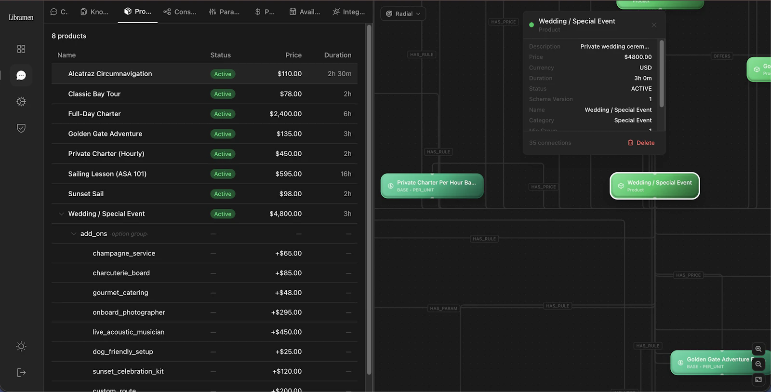Screen dimensions: 771x392
Task: Select the Sunset Sail product
Action: [204, 194]
